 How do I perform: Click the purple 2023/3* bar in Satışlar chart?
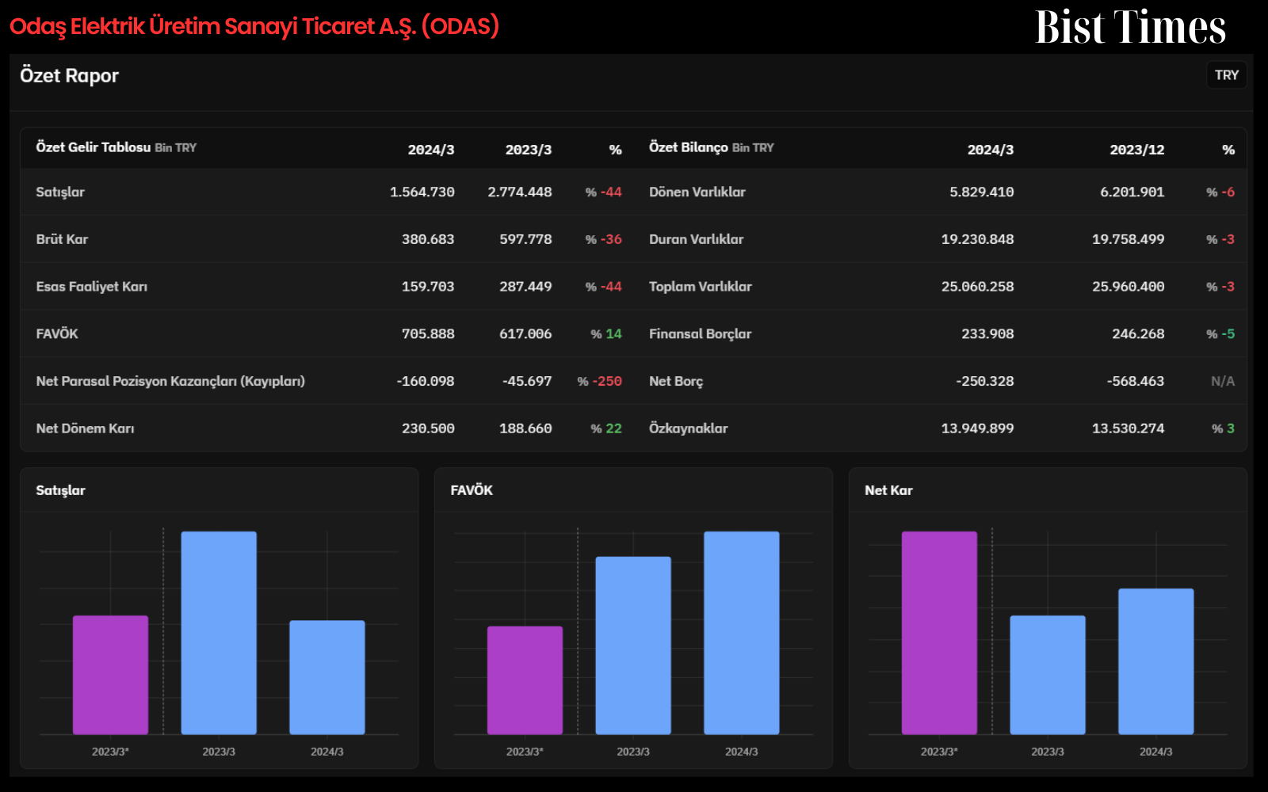(110, 675)
